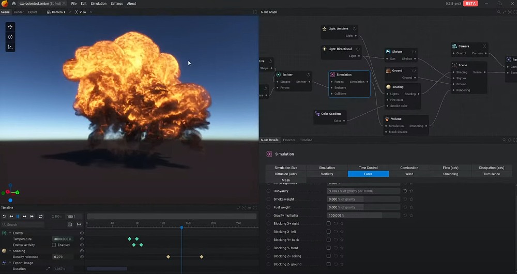Enable Blocking X- left checkbox

[328, 232]
